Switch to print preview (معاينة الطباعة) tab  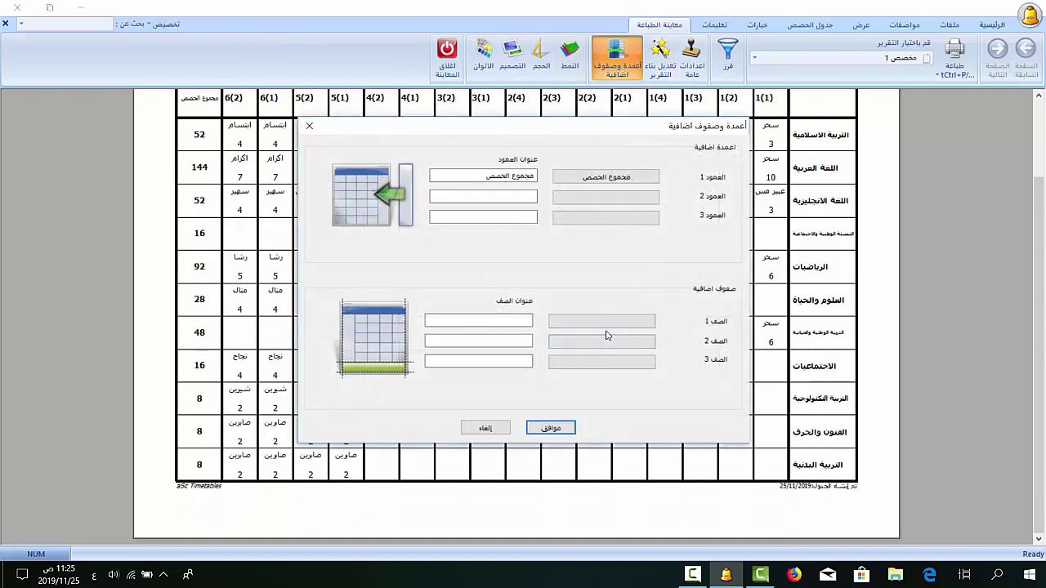(x=659, y=24)
